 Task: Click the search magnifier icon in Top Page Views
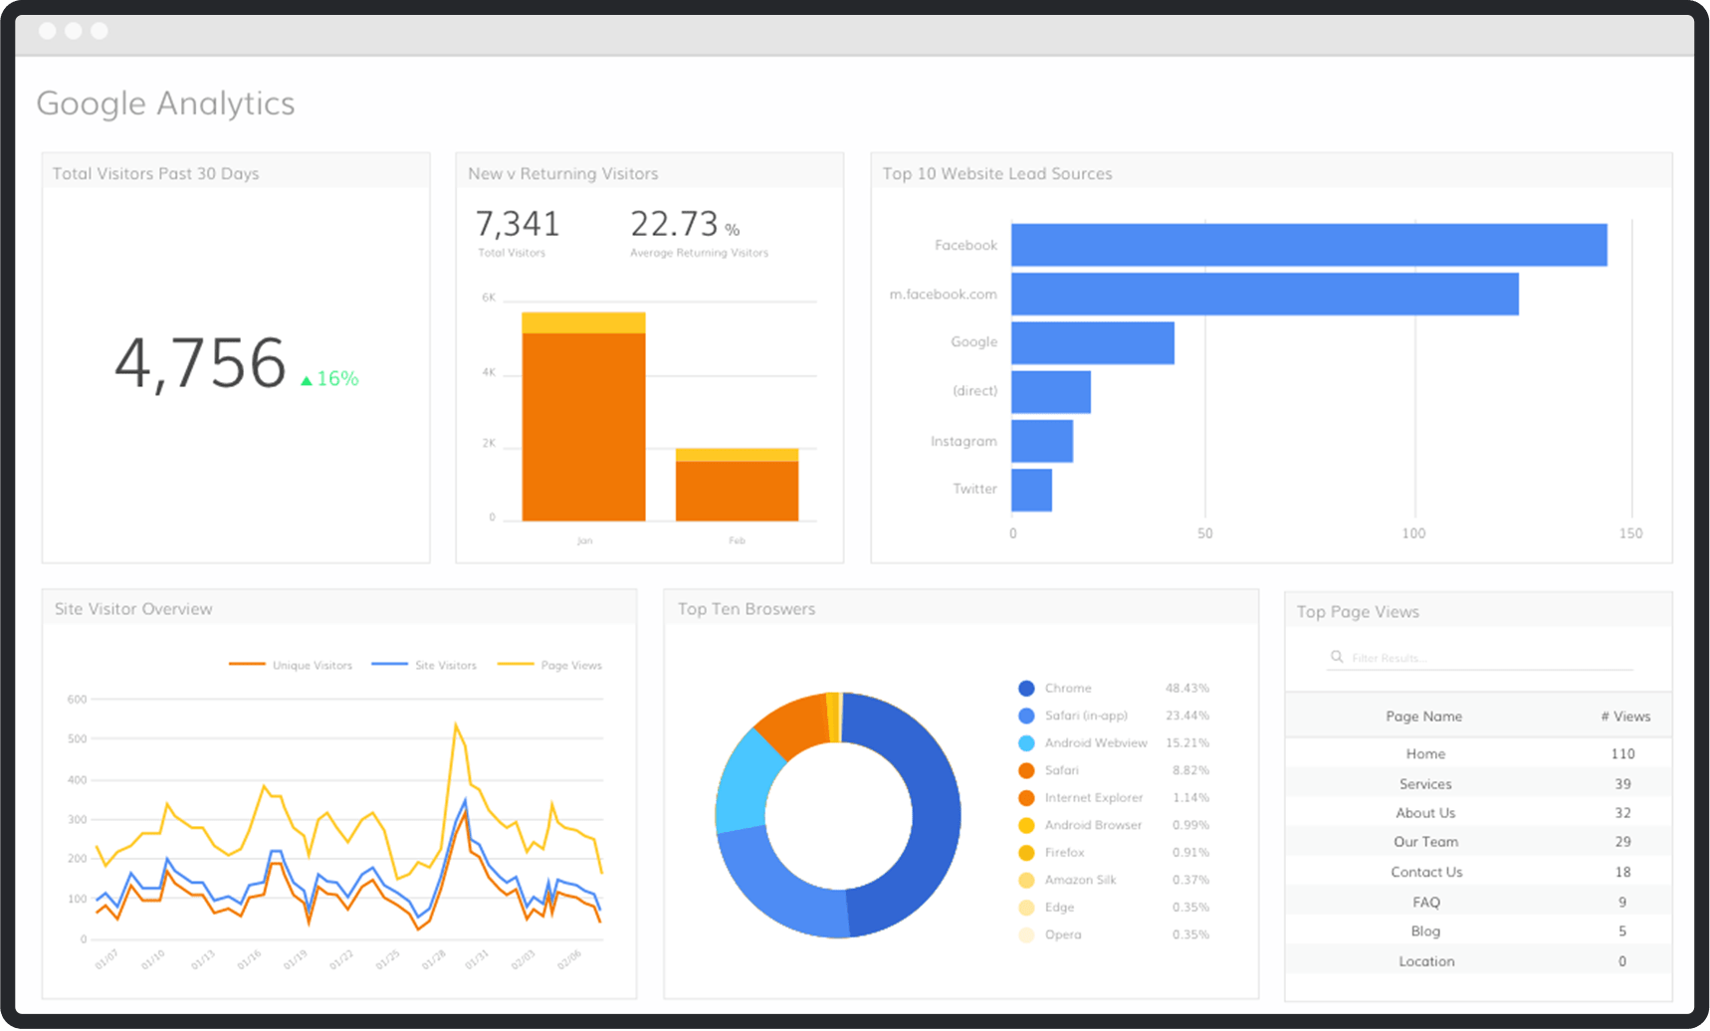pos(1337,657)
